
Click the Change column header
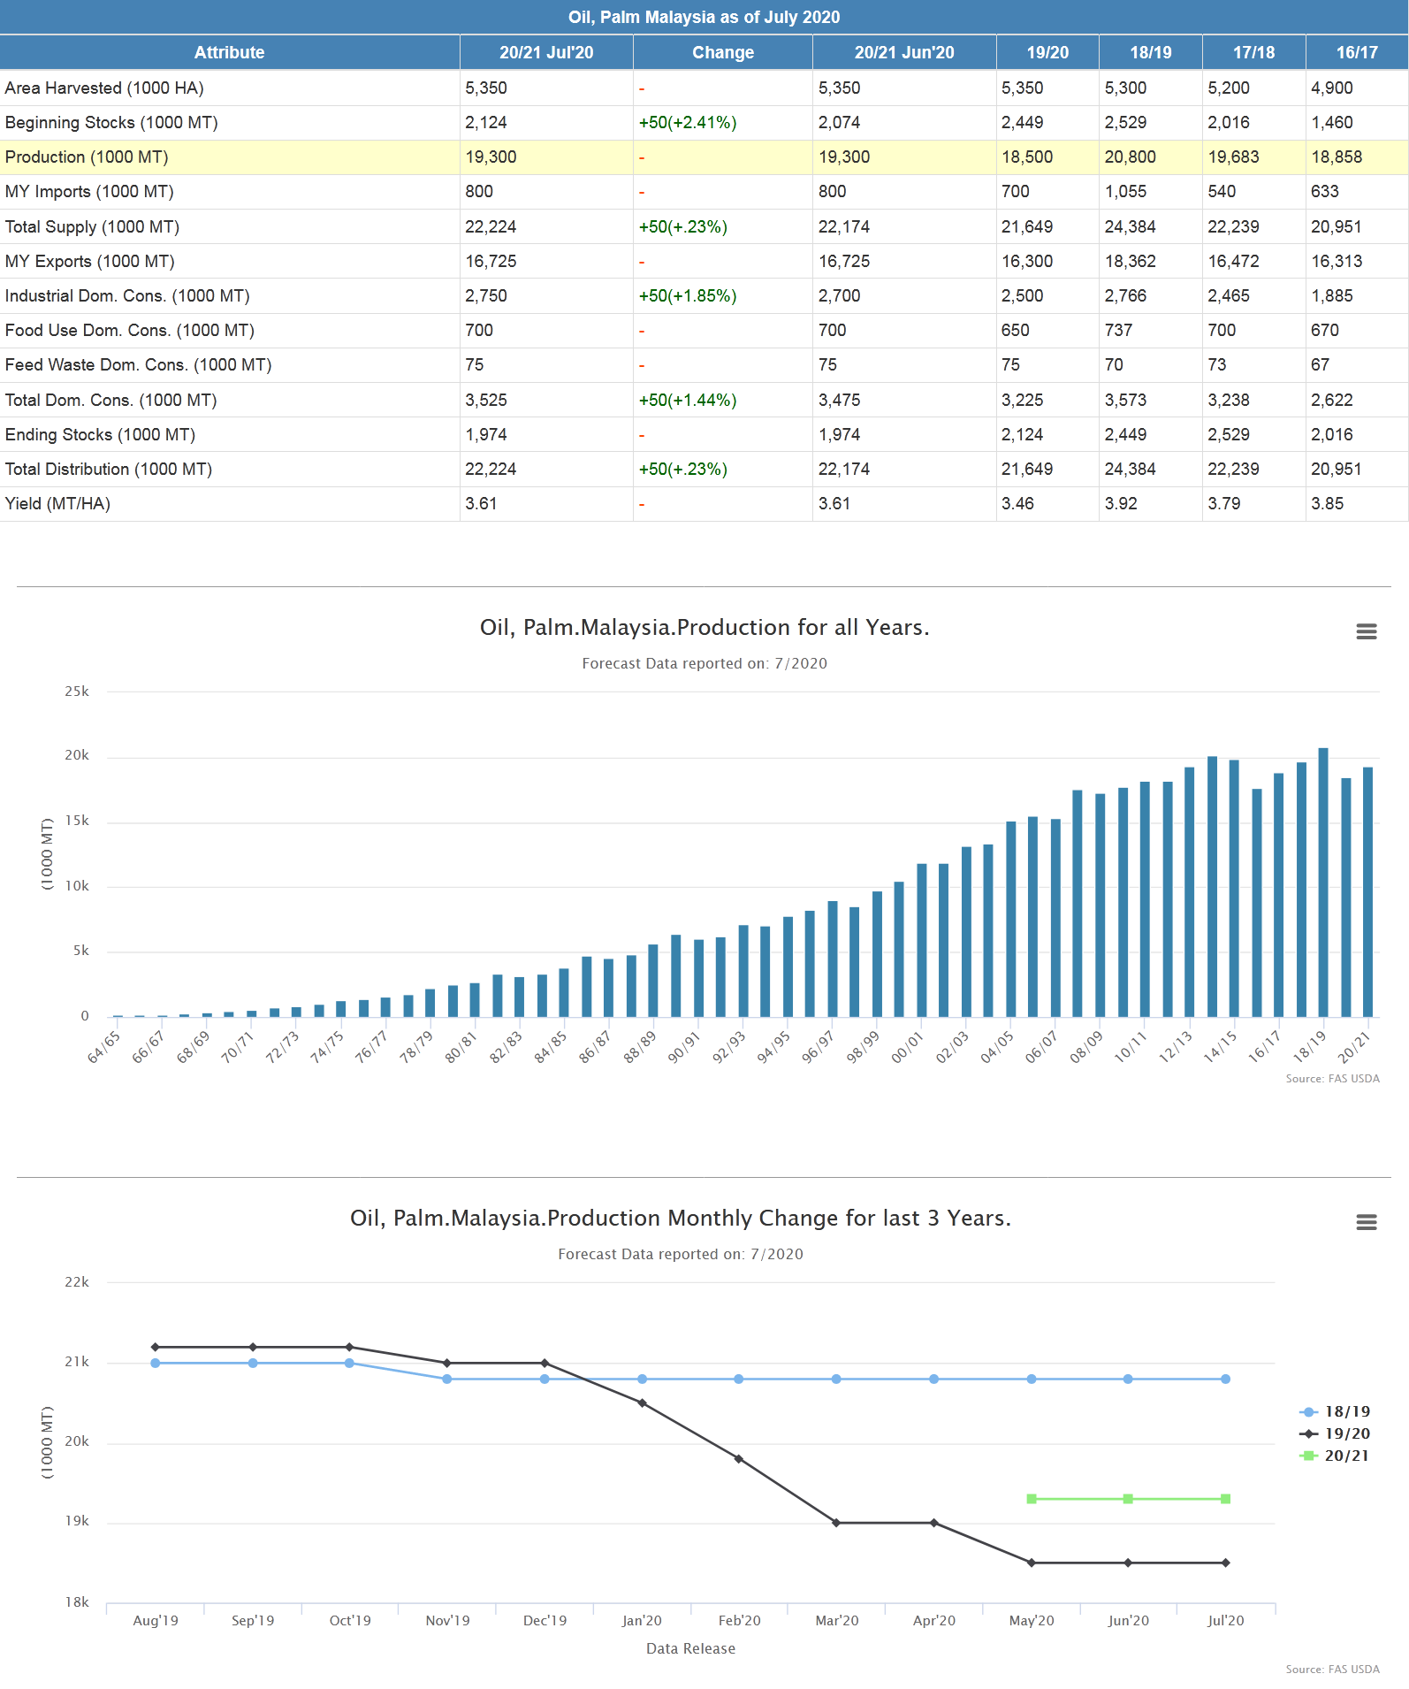[x=722, y=52]
